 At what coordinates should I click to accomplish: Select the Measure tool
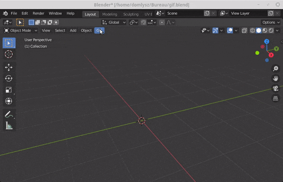(8, 125)
